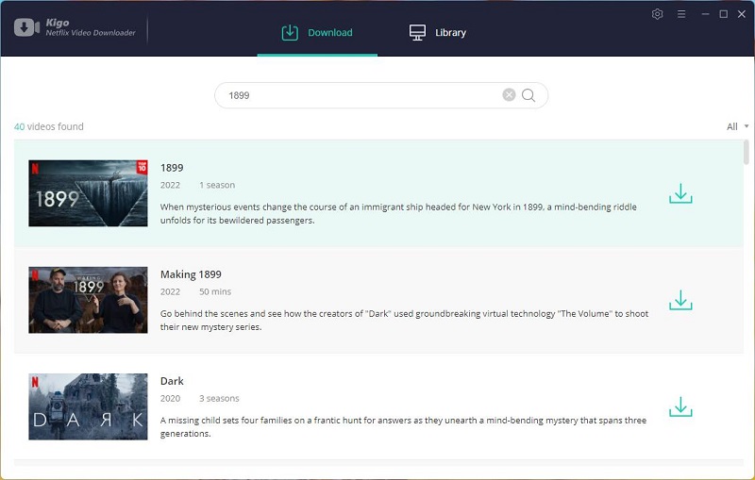This screenshot has width=755, height=480.
Task: Open the settings gear in the title bar
Action: pos(657,14)
